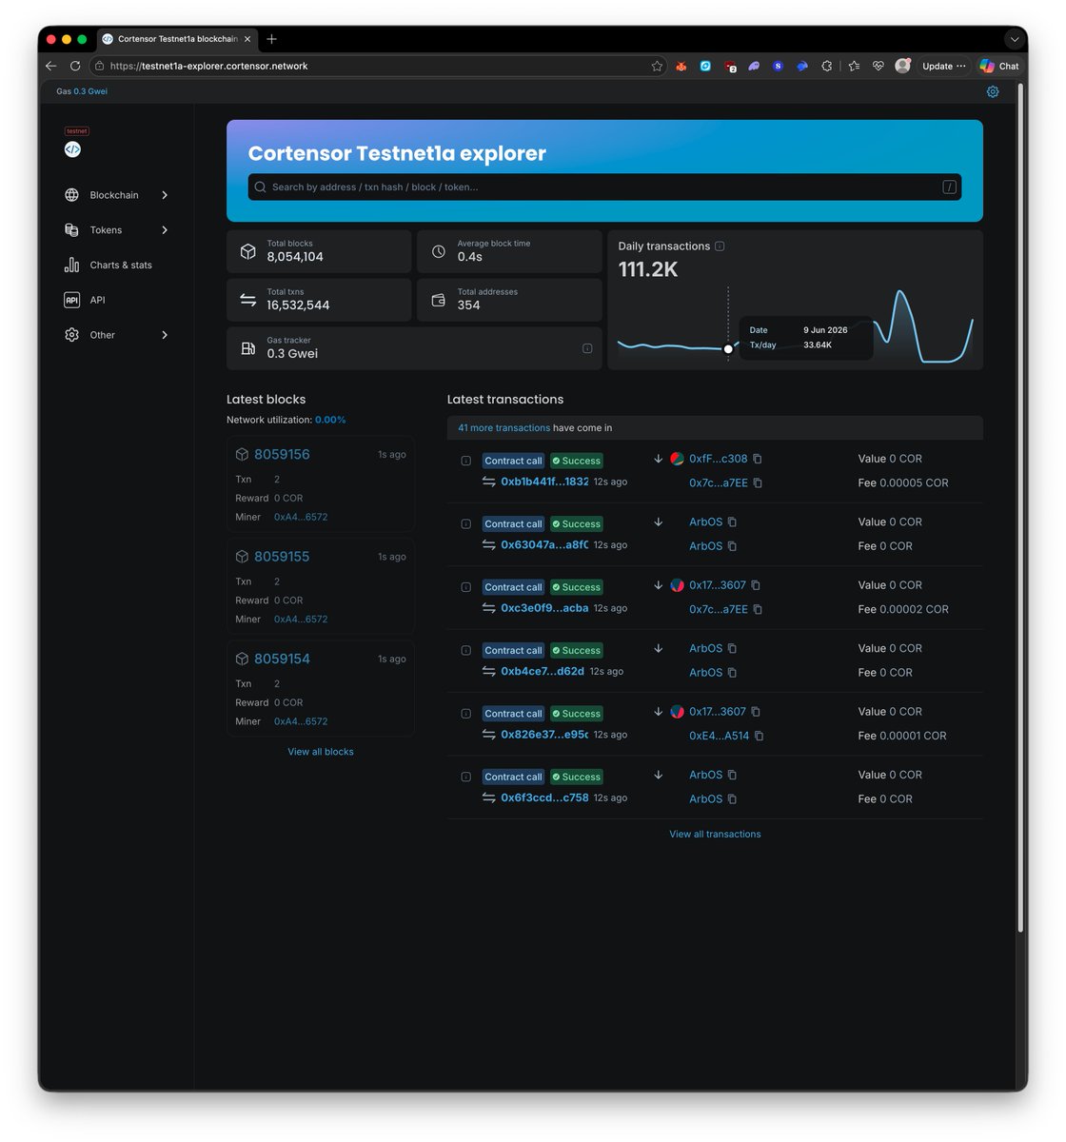1066x1142 pixels.
Task: Open recipient address 0xE4...A514
Action: [x=720, y=736]
